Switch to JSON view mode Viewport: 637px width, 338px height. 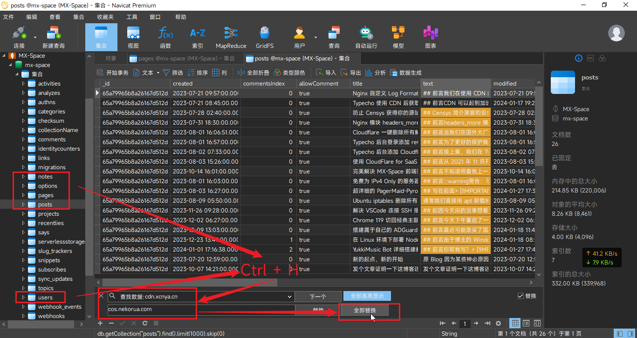point(537,323)
